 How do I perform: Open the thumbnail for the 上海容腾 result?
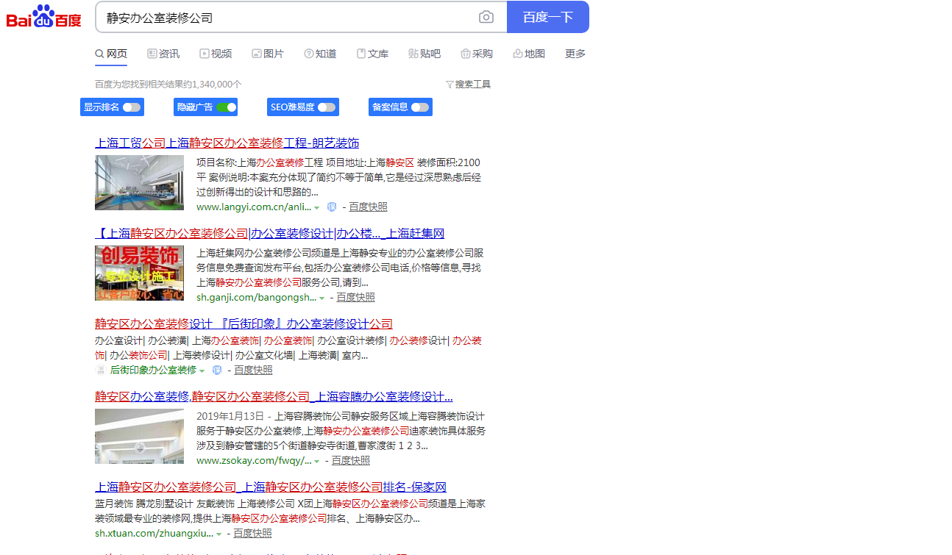click(x=139, y=437)
